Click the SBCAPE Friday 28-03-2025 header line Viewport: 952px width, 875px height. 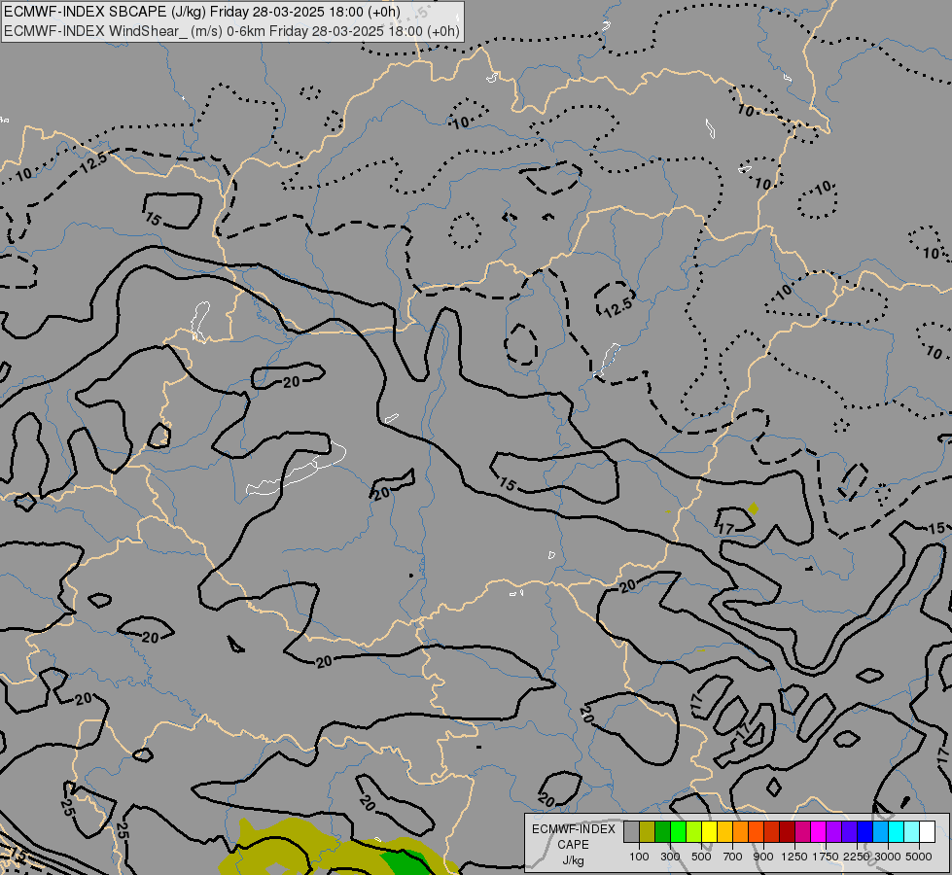pos(202,12)
